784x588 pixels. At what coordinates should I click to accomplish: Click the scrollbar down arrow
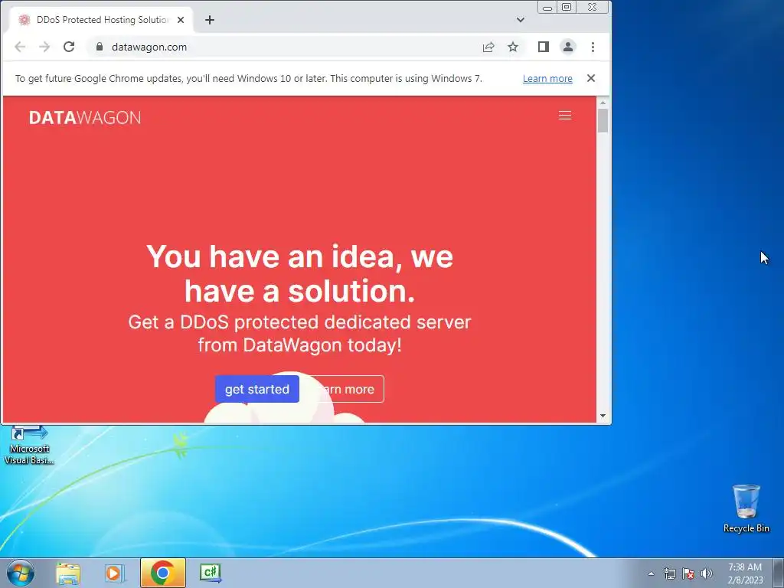pos(603,416)
